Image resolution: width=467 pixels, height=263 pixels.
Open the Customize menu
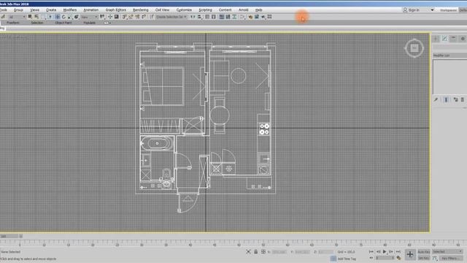(184, 9)
